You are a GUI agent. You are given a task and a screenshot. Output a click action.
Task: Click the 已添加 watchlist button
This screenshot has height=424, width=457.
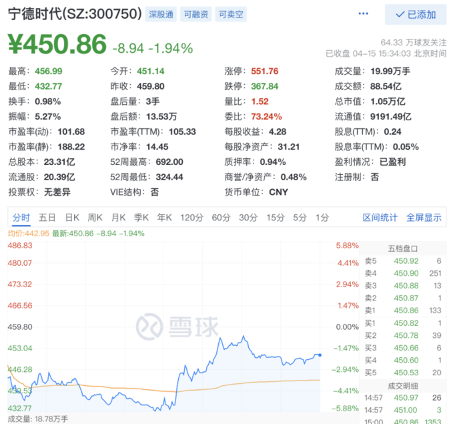[416, 14]
